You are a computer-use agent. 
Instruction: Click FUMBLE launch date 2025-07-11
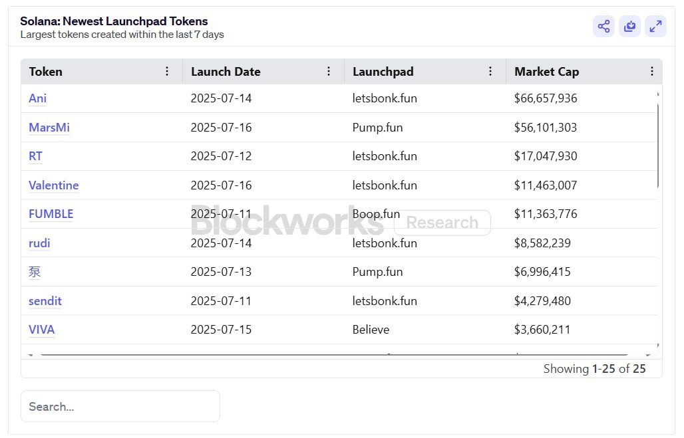pos(221,214)
